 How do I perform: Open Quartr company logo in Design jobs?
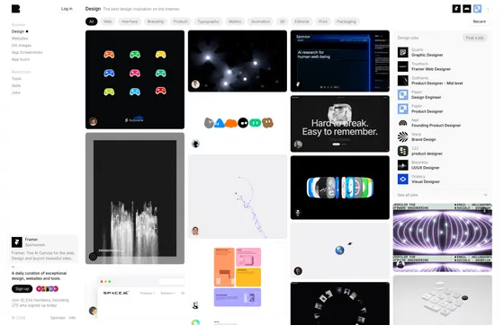click(403, 52)
